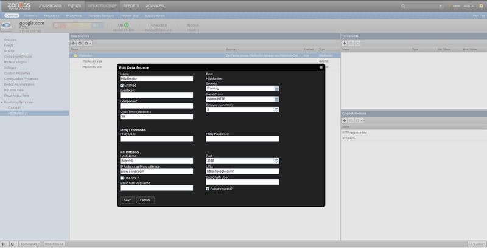
Task: Open the Severity dropdown
Action: click(276, 88)
